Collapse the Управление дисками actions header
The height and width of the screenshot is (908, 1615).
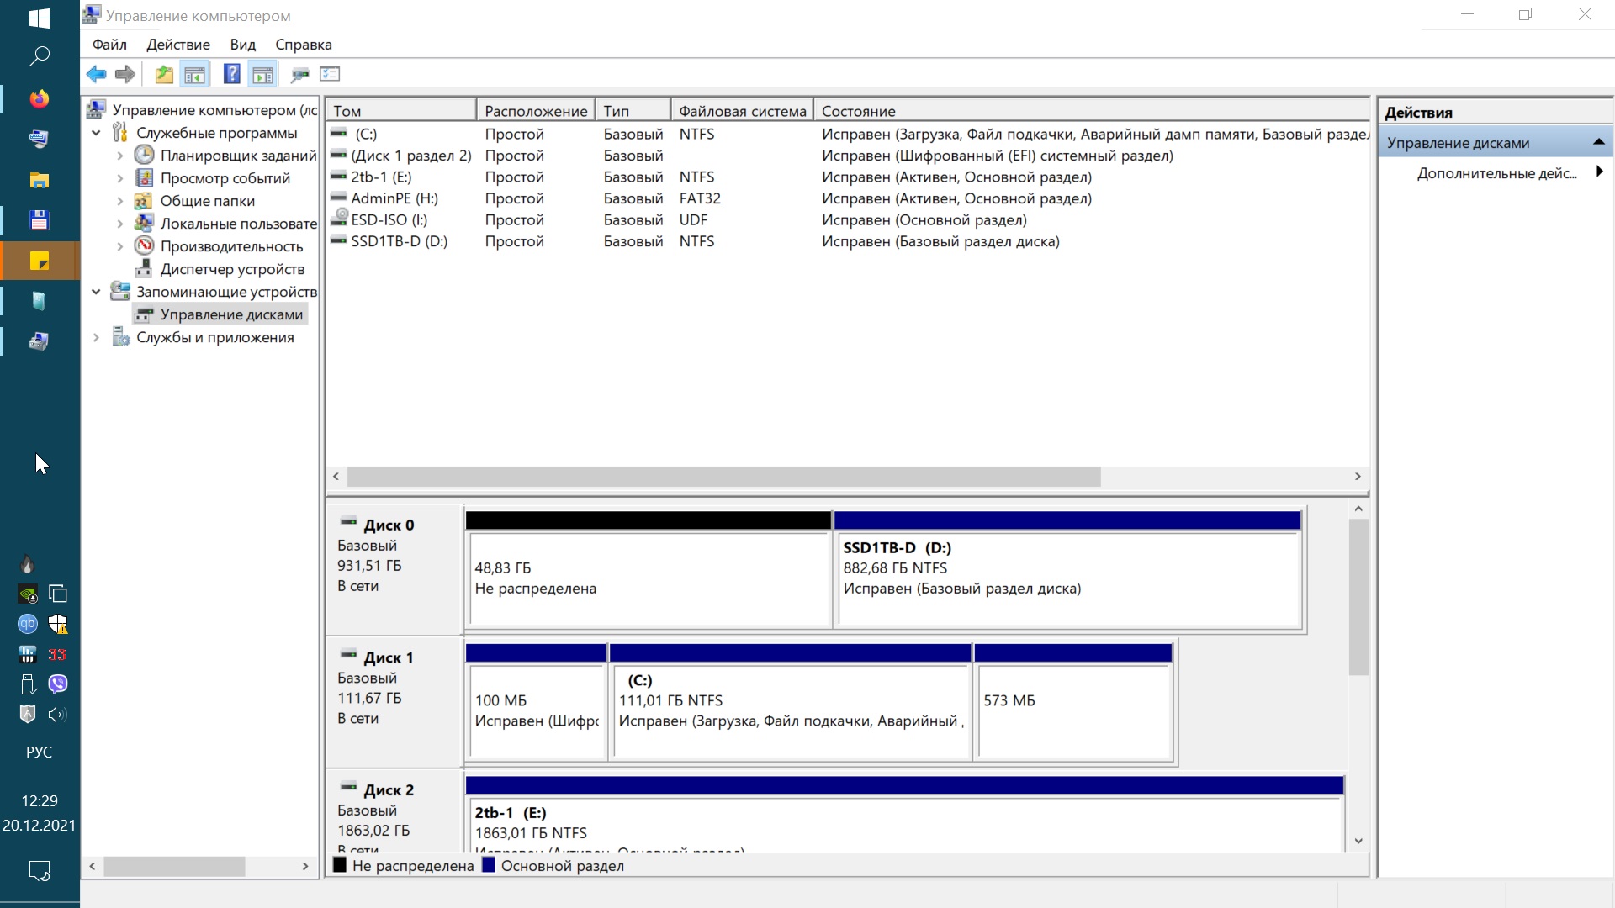click(x=1598, y=142)
